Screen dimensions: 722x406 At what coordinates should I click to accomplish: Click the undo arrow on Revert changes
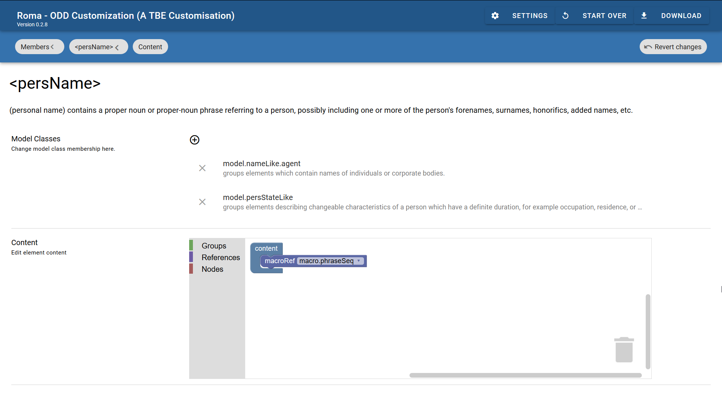(648, 47)
